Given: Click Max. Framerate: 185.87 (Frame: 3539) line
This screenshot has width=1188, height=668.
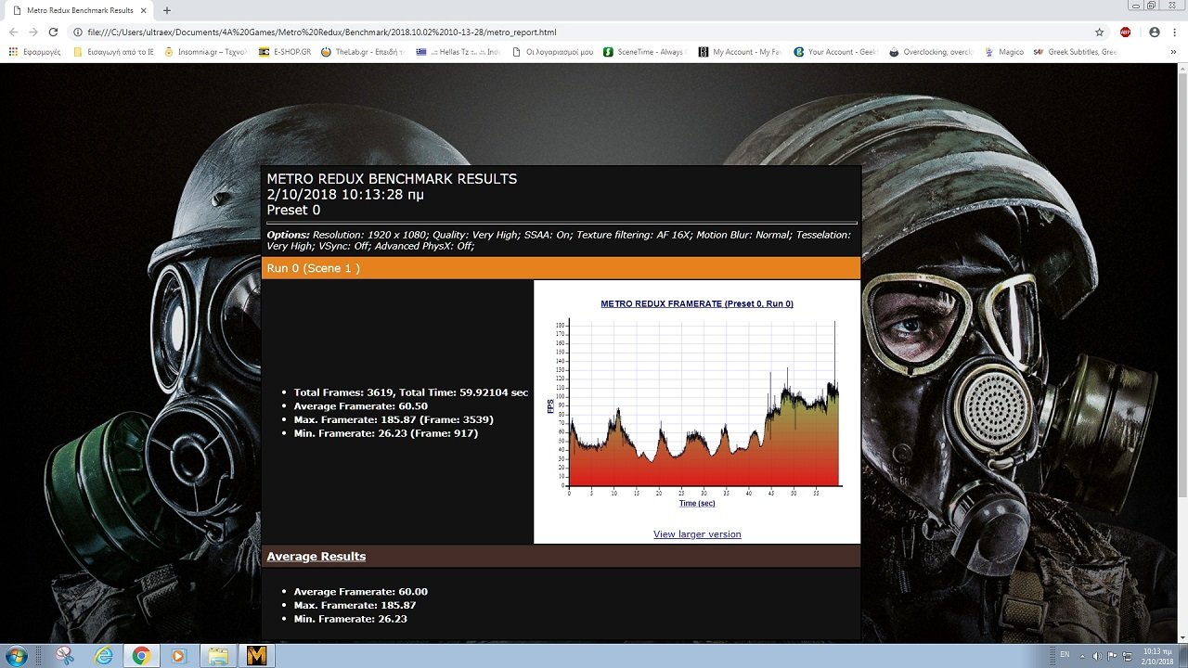Looking at the screenshot, I should pyautogui.click(x=394, y=419).
